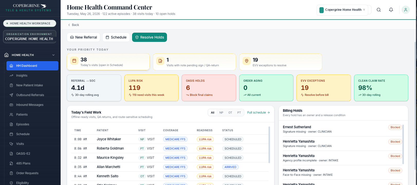Click the calendar icon on toolbar Schedule button
The height and width of the screenshot is (185, 417).
coord(107,37)
